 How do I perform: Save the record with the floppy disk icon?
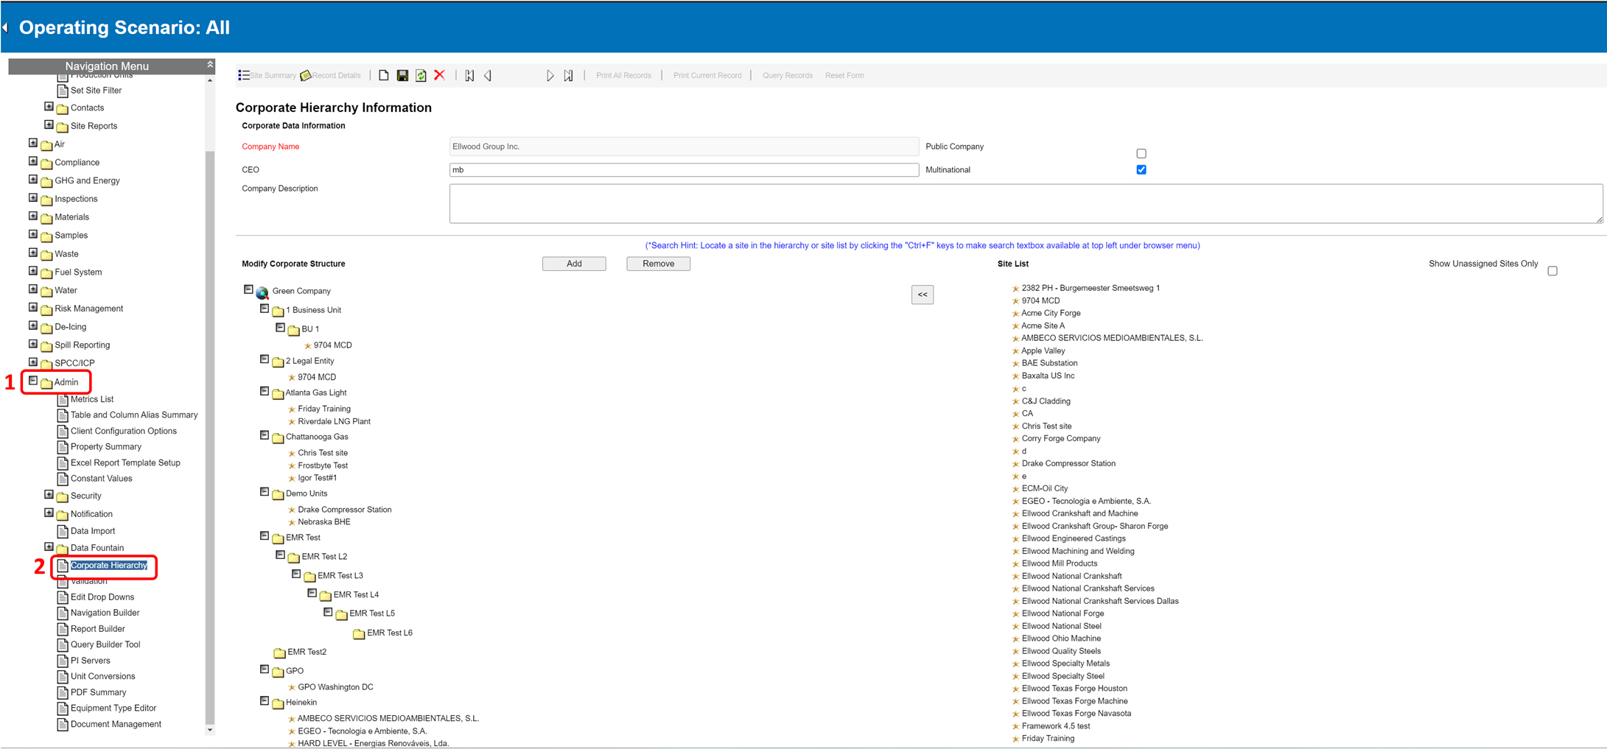tap(402, 75)
